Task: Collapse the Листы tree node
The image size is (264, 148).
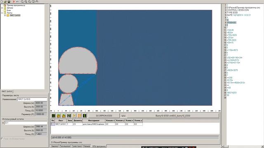Action: (2, 13)
